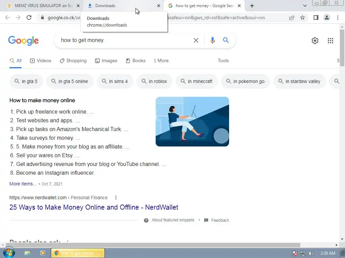The height and width of the screenshot is (258, 345).
Task: Open a new tab with plus button
Action: tap(252, 6)
